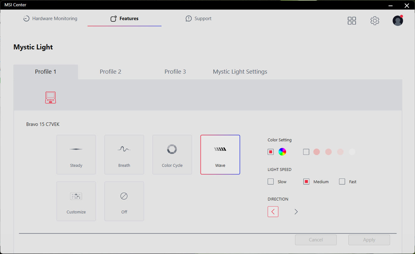Switch to Profile 1 tab
This screenshot has height=254, width=415.
click(x=46, y=72)
